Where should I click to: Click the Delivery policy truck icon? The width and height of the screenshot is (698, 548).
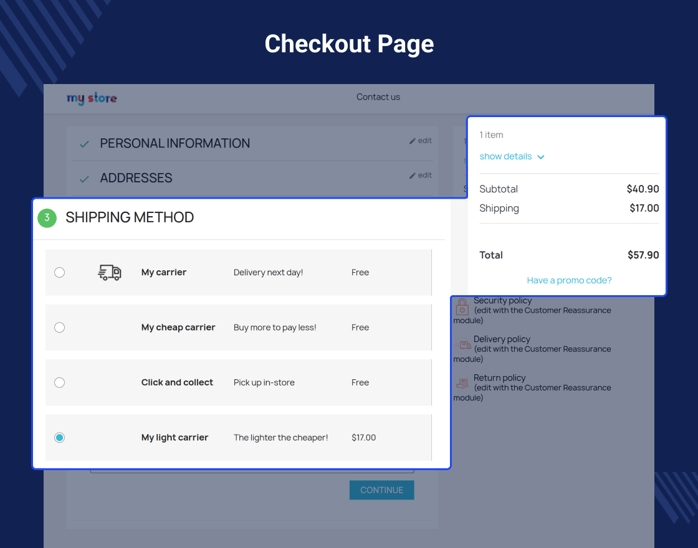pyautogui.click(x=462, y=345)
